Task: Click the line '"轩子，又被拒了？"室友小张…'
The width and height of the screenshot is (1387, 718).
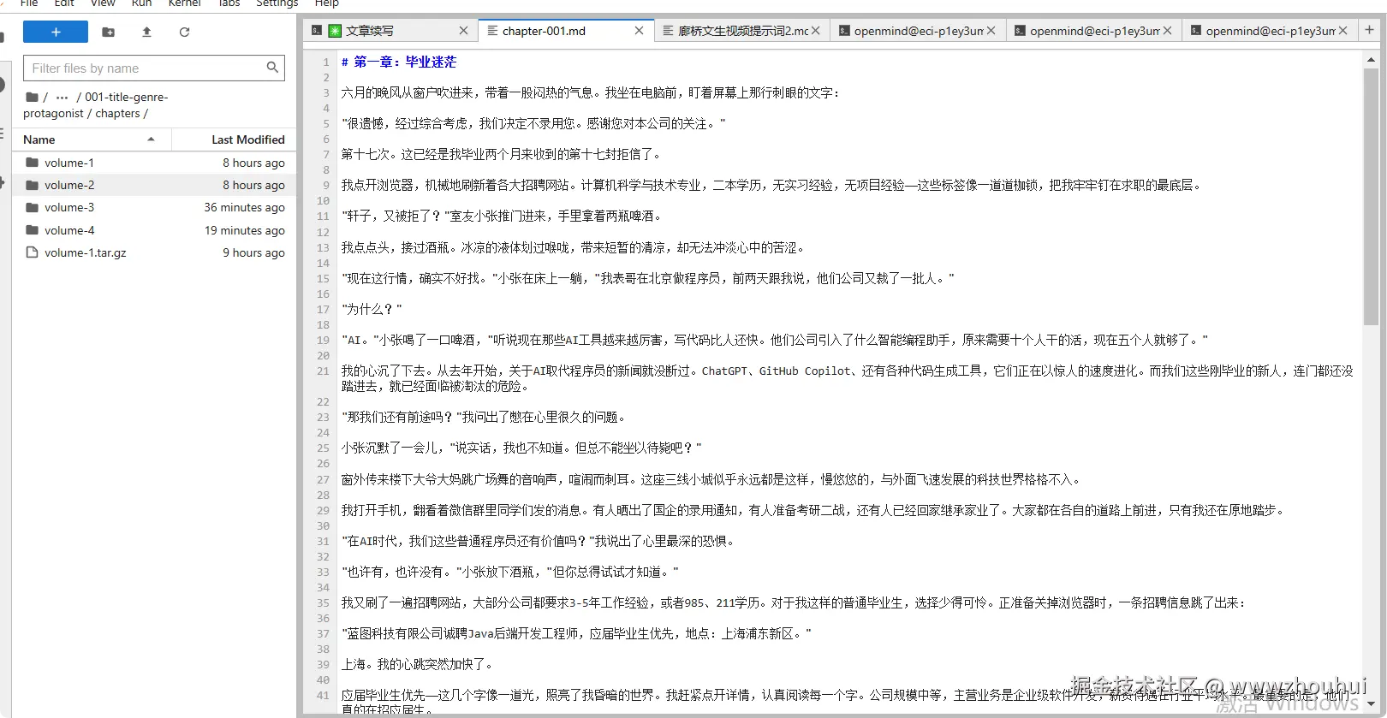Action: pos(502,216)
